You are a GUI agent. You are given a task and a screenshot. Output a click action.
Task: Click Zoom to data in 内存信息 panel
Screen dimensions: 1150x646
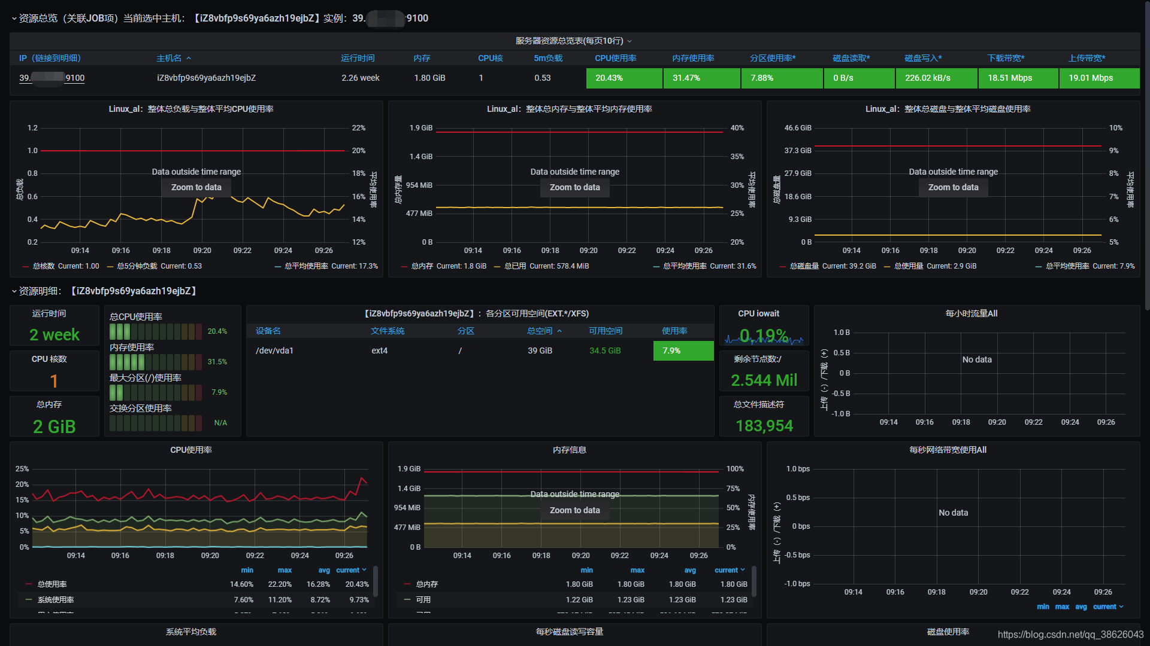pos(575,510)
